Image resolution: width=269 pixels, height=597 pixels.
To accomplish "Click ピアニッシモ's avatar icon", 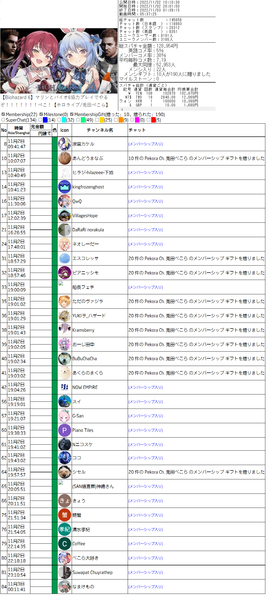I will [x=65, y=273].
